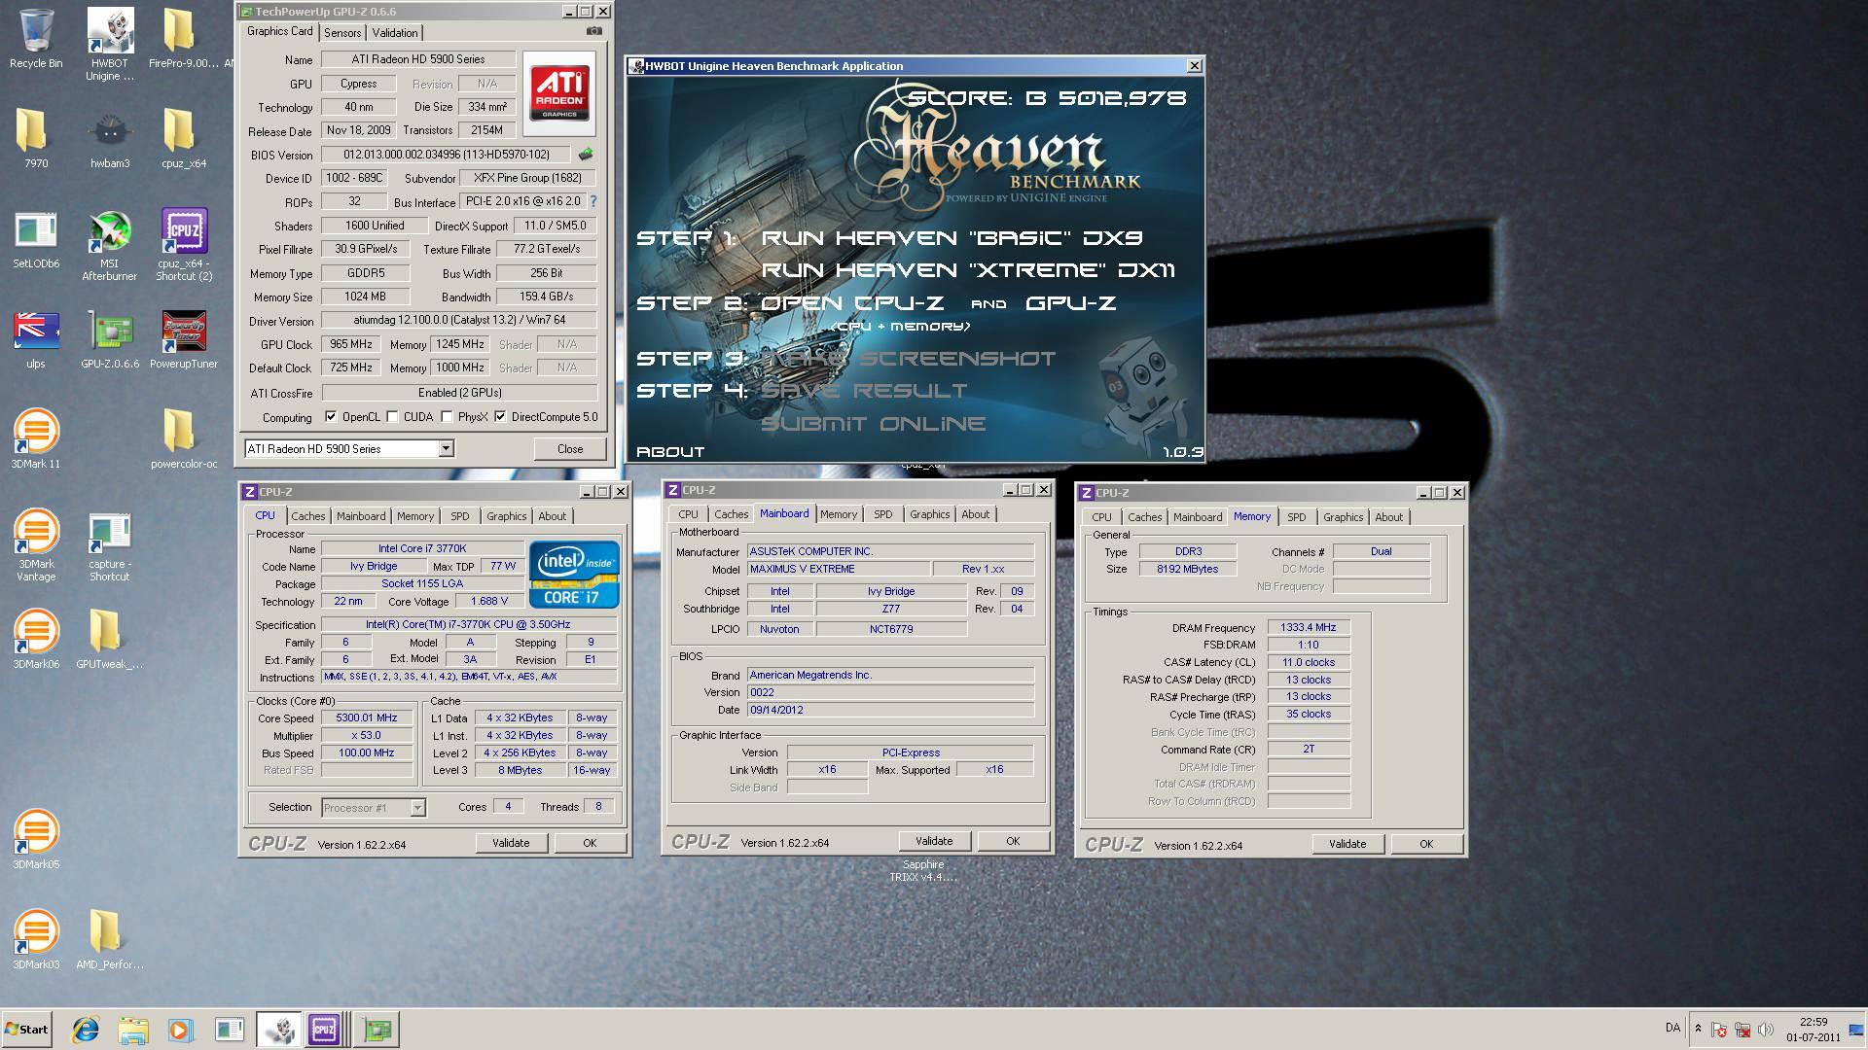Viewport: 1868px width, 1050px height.
Task: Open Graphics tab in Memory CPU-Z window
Action: point(1343,517)
